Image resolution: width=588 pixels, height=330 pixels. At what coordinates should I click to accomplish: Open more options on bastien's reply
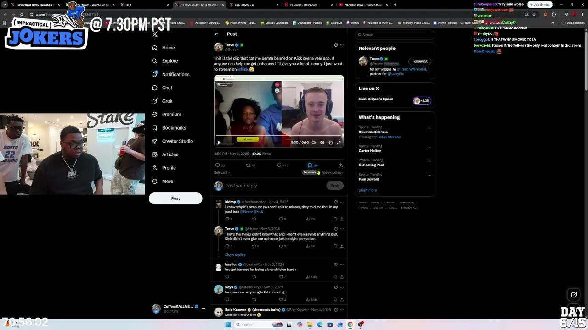click(341, 264)
